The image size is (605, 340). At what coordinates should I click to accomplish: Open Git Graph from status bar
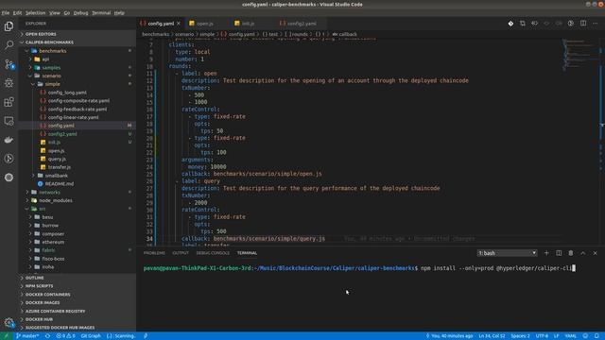(91, 336)
